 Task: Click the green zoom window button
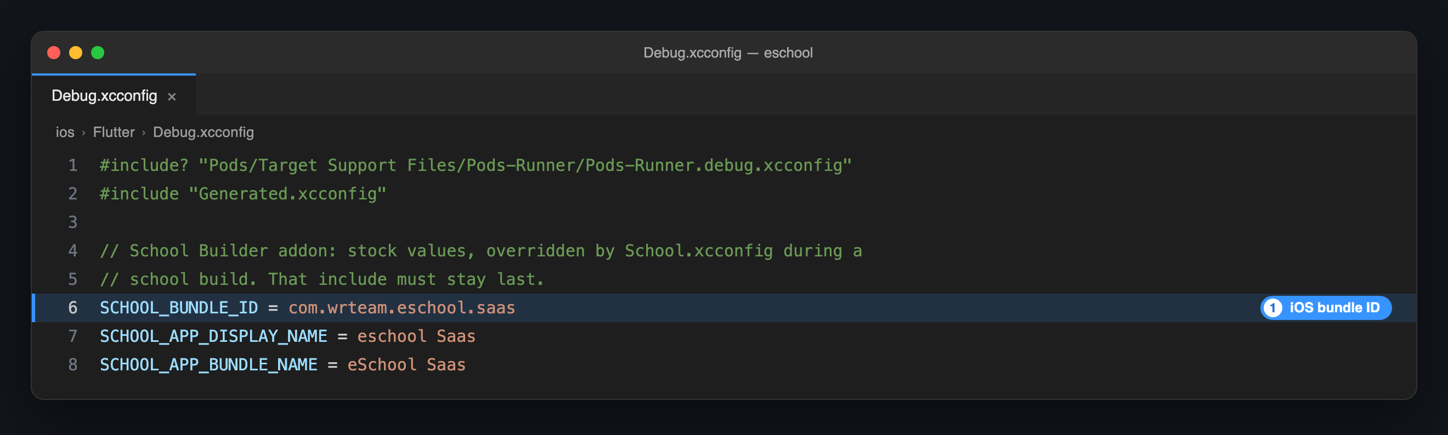pyautogui.click(x=98, y=53)
